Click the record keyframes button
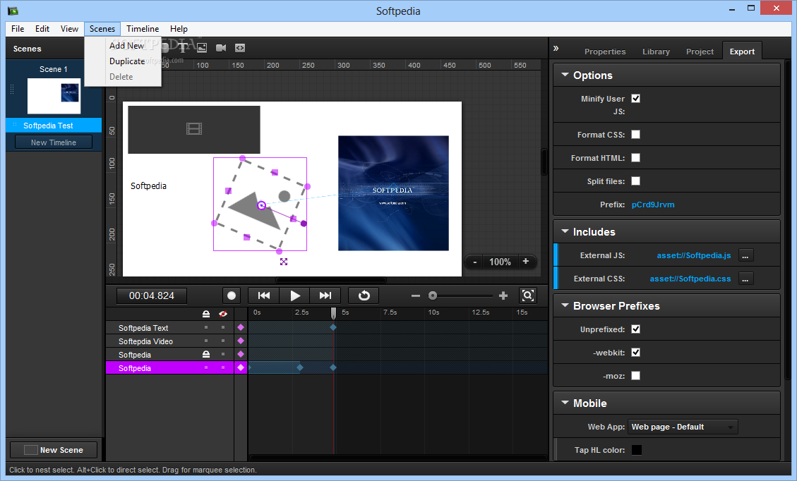The image size is (797, 481). 232,296
